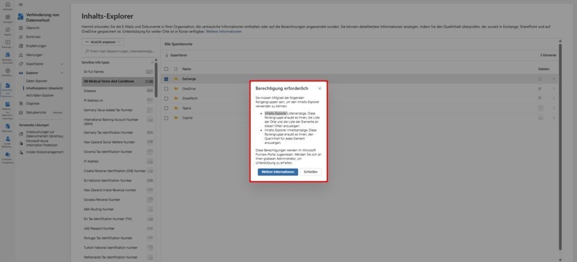This screenshot has height=262, width=577.
Task: Collapse the Explorer section in the sidebar
Action: click(61, 73)
